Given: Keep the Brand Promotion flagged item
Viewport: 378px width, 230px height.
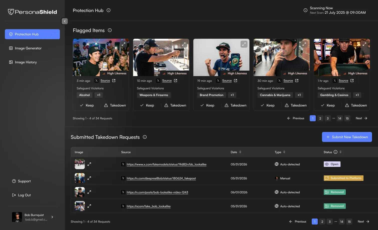Looking at the screenshot, I should click(207, 105).
